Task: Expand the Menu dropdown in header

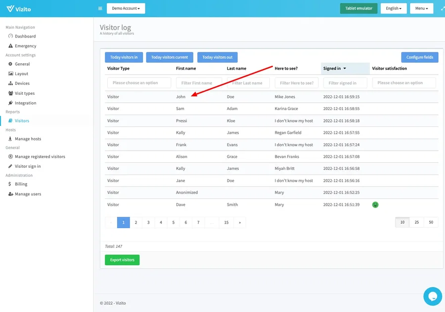Action: pos(421,8)
